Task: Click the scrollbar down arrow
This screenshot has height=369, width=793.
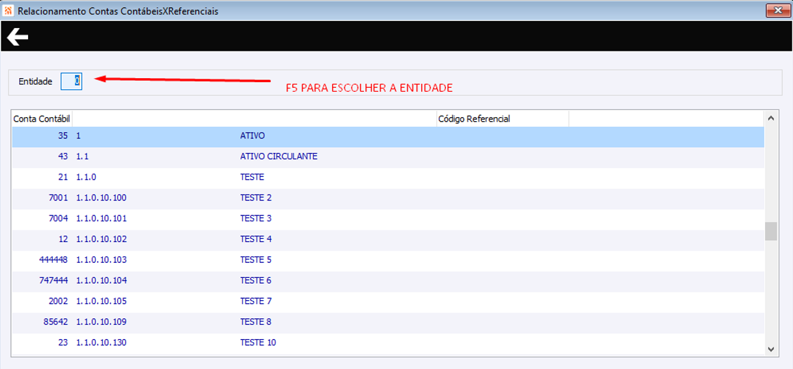Action: click(771, 349)
